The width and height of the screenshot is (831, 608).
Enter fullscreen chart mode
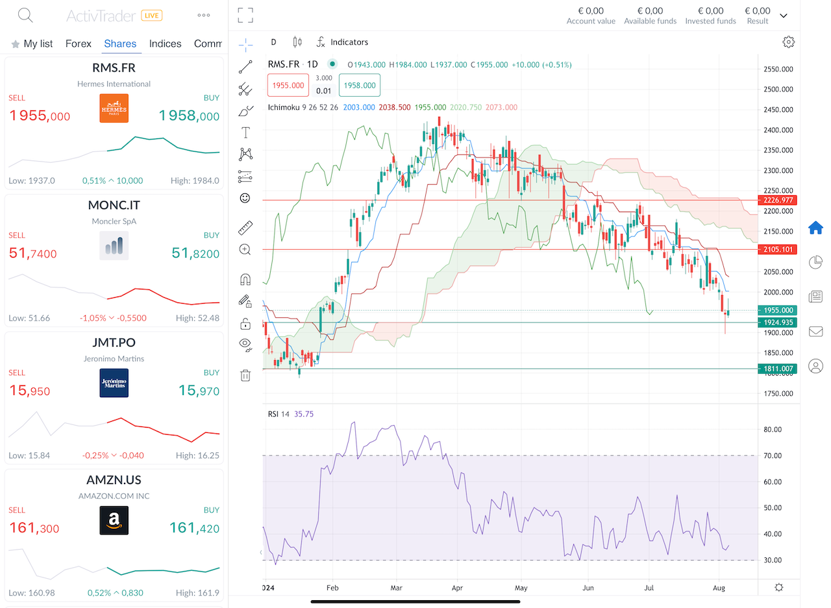(245, 15)
